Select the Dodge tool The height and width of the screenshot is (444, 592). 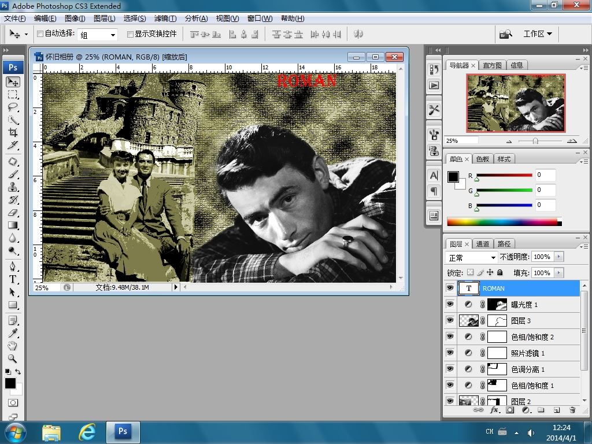pyautogui.click(x=13, y=251)
